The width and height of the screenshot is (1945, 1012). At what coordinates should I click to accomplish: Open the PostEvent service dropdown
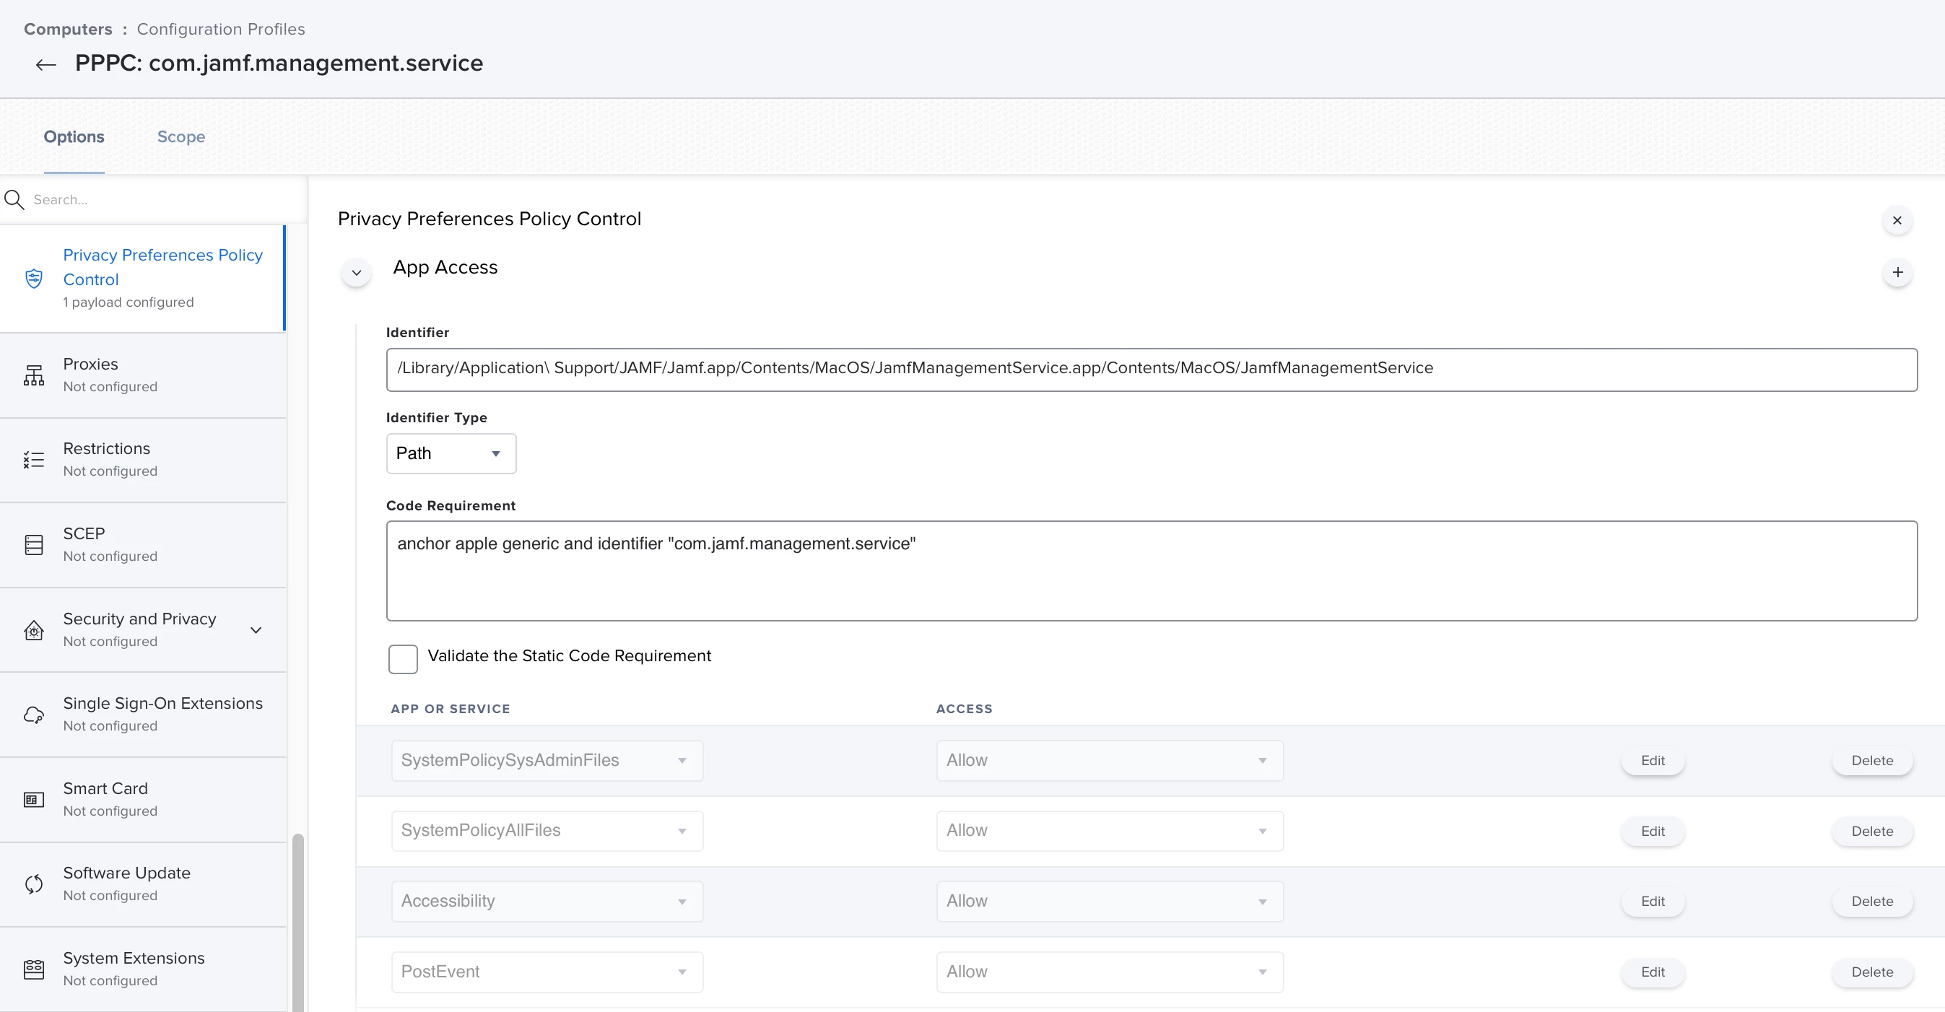point(547,972)
